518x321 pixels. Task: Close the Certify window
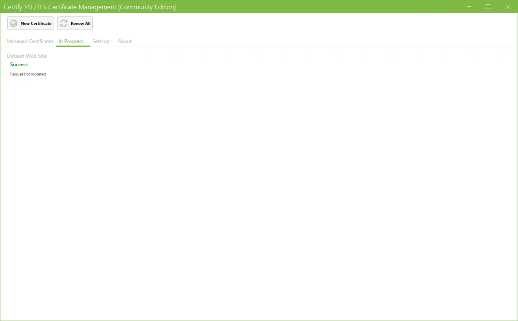[x=507, y=7]
